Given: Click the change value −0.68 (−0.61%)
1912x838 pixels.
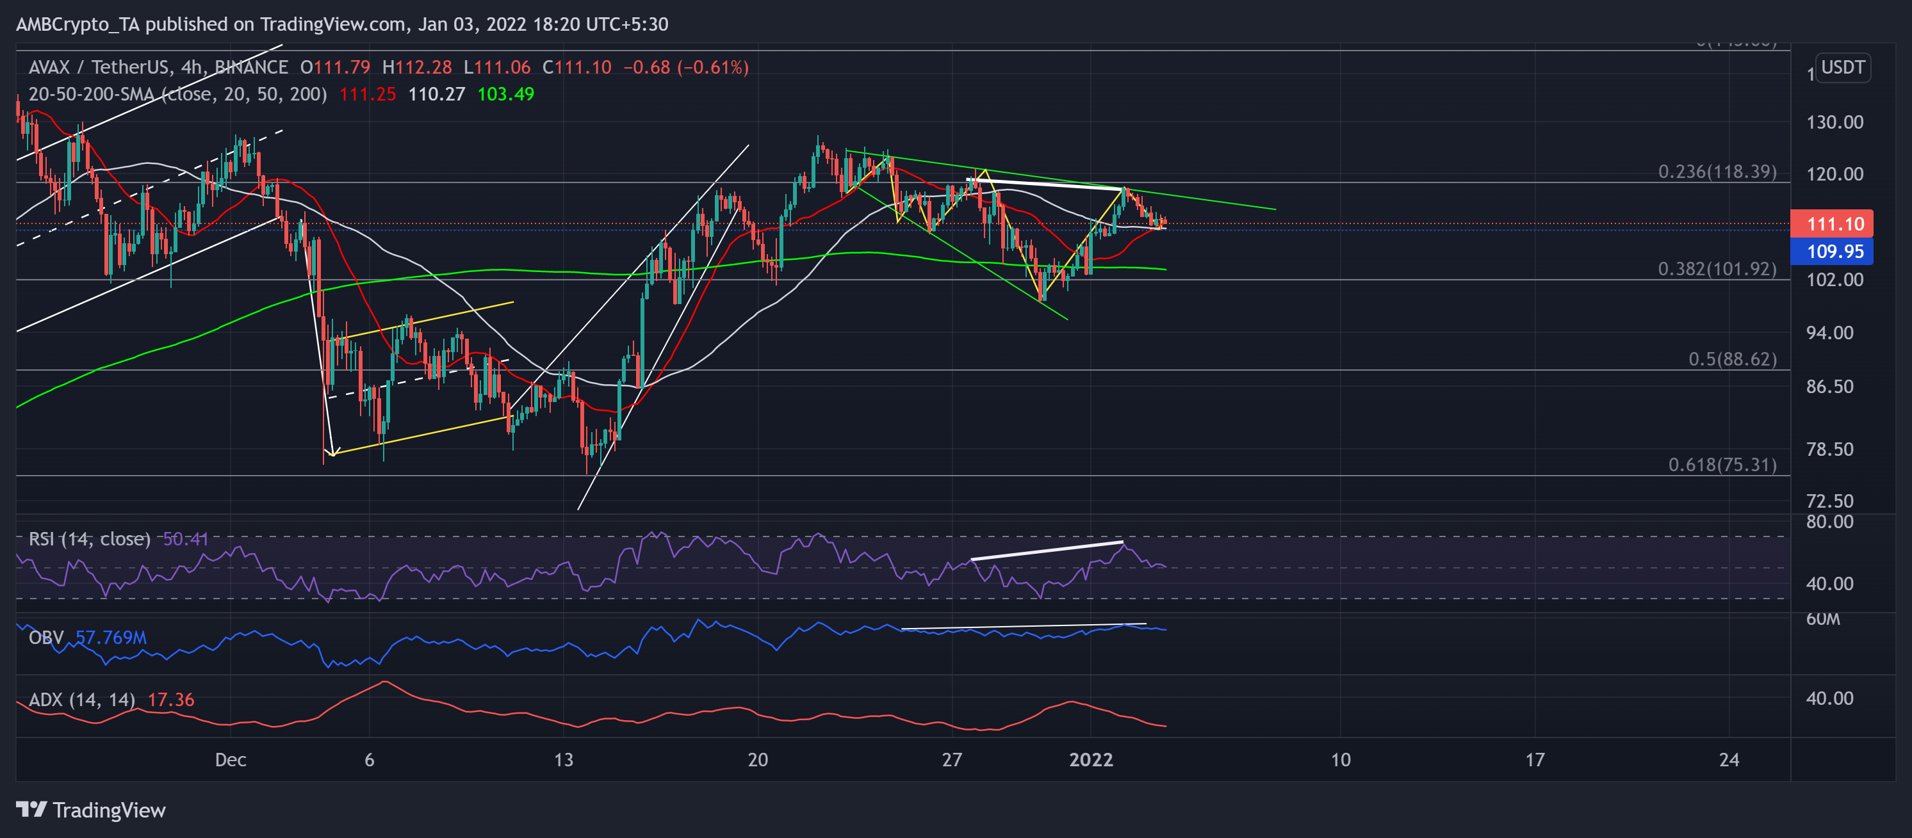Looking at the screenshot, I should (x=686, y=67).
